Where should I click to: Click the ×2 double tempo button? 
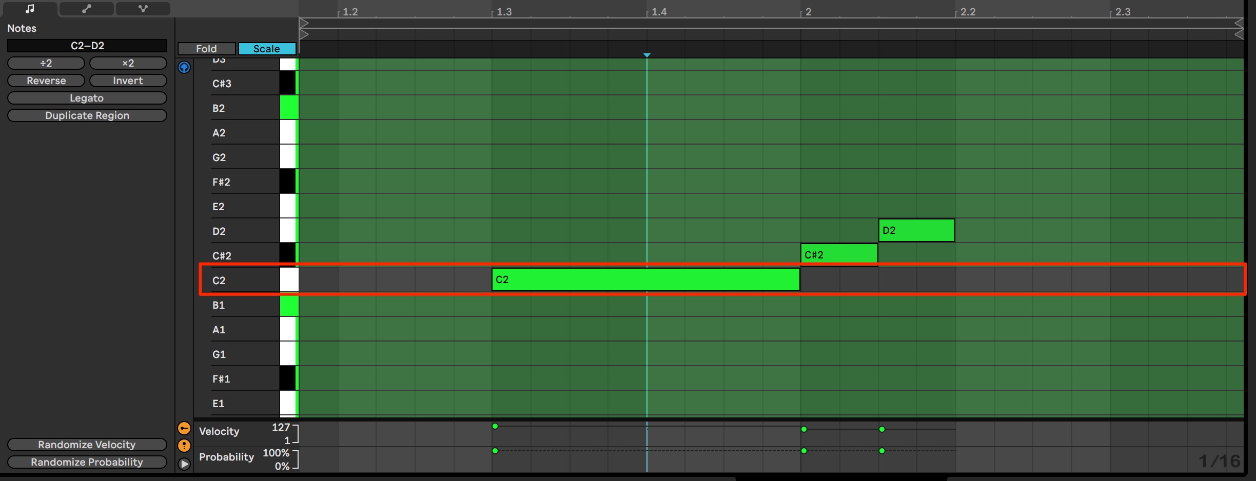[x=128, y=63]
